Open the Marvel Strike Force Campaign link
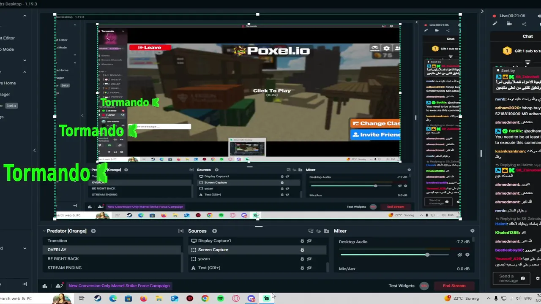 pos(119,286)
